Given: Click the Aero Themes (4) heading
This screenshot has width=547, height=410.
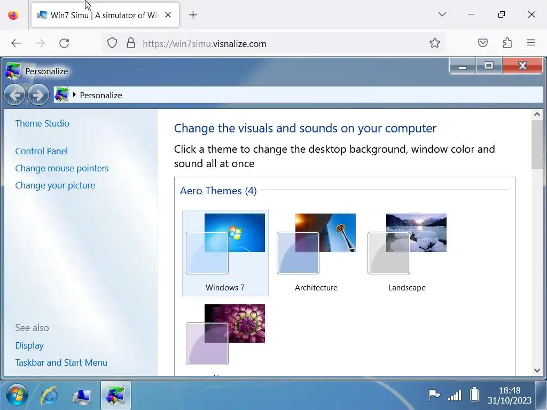Looking at the screenshot, I should (218, 191).
